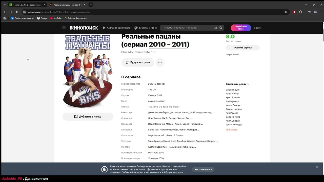Open Онлайн-кинотеатр section
This screenshot has width=324, height=182.
117,28
